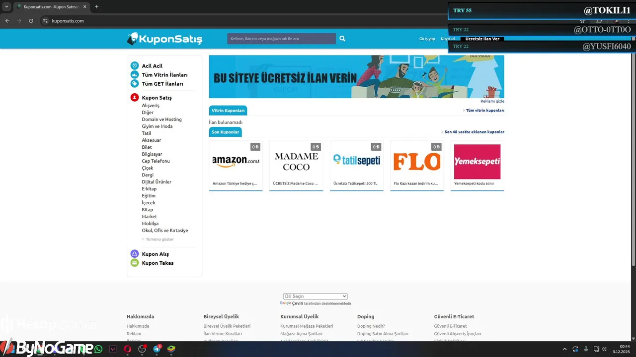Open Tüm Vitrin İlanları menu item
This screenshot has width=636, height=357.
pyautogui.click(x=164, y=75)
